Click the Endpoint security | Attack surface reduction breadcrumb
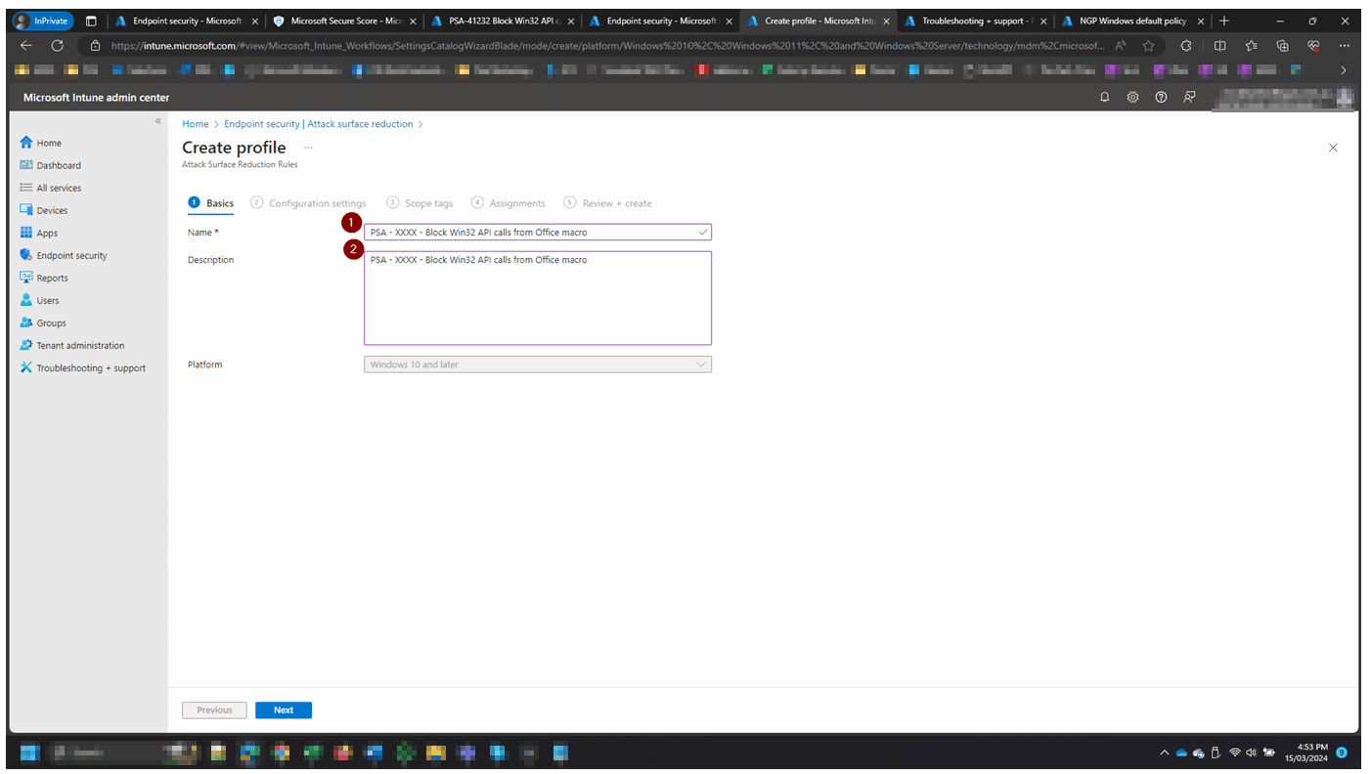This screenshot has width=1371, height=774. point(319,124)
